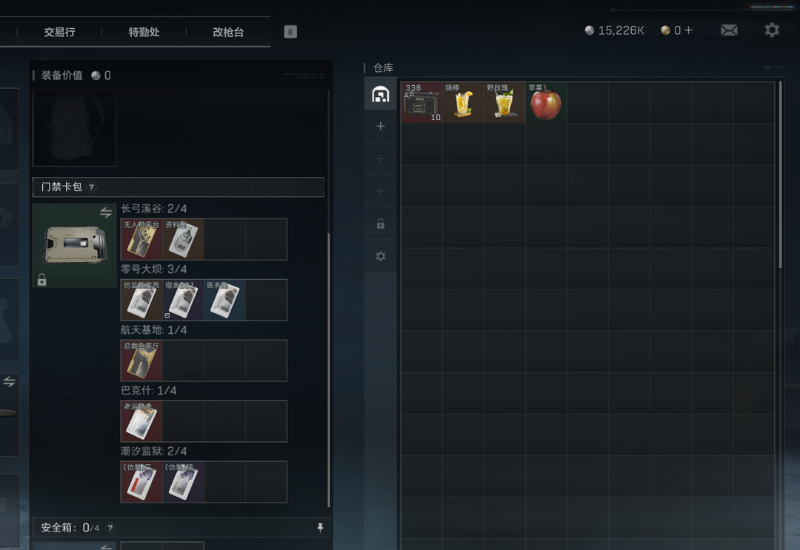Switch to the 交易行 tab
The image size is (800, 550).
[59, 32]
